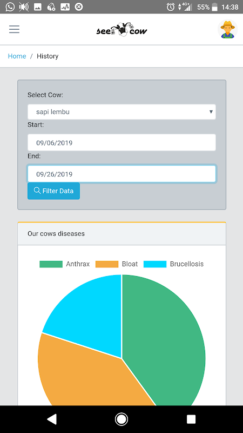Tap the WhatsApp notification icon
This screenshot has width=243, height=433.
10,6
